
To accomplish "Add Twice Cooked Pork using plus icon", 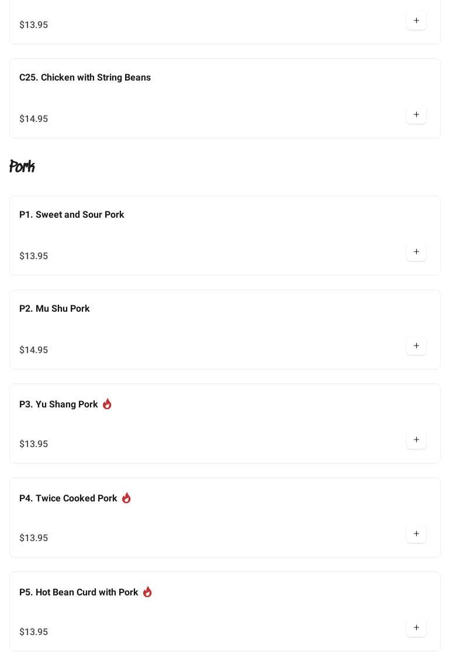I will tap(416, 534).
